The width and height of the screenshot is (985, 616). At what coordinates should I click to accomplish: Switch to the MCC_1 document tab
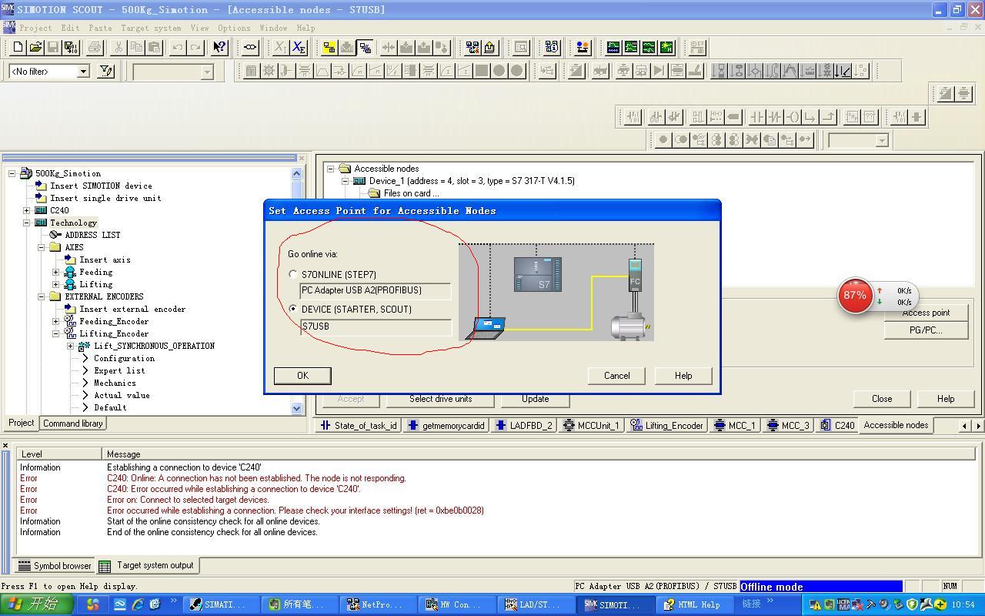pos(735,425)
